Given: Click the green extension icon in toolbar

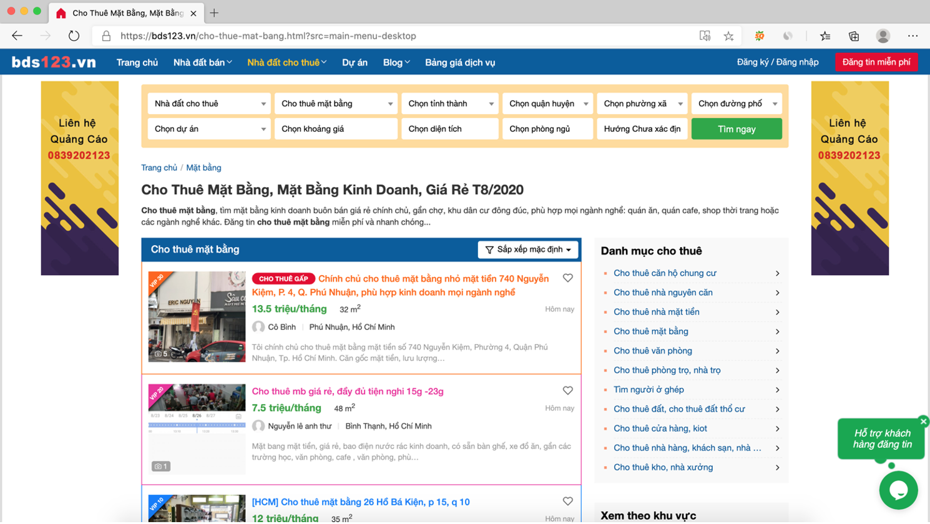Looking at the screenshot, I should tap(760, 36).
